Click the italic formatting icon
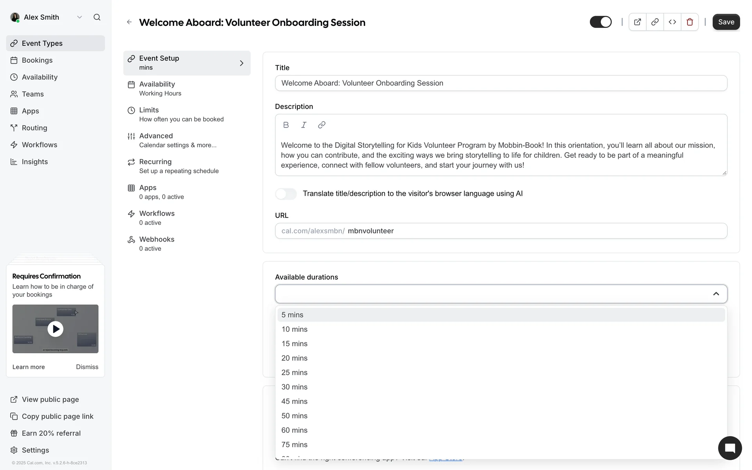Image resolution: width=752 pixels, height=470 pixels. click(304, 125)
